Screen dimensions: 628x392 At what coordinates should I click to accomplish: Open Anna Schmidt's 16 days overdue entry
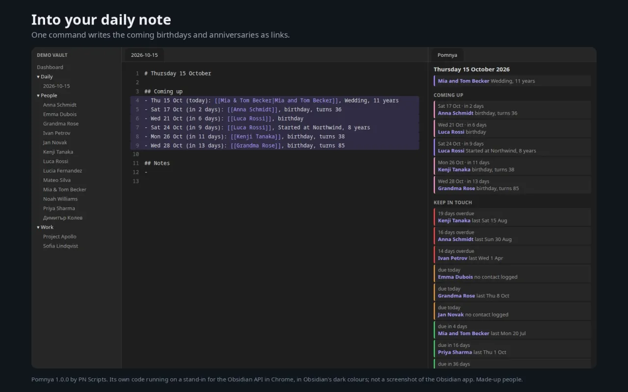[x=512, y=236]
